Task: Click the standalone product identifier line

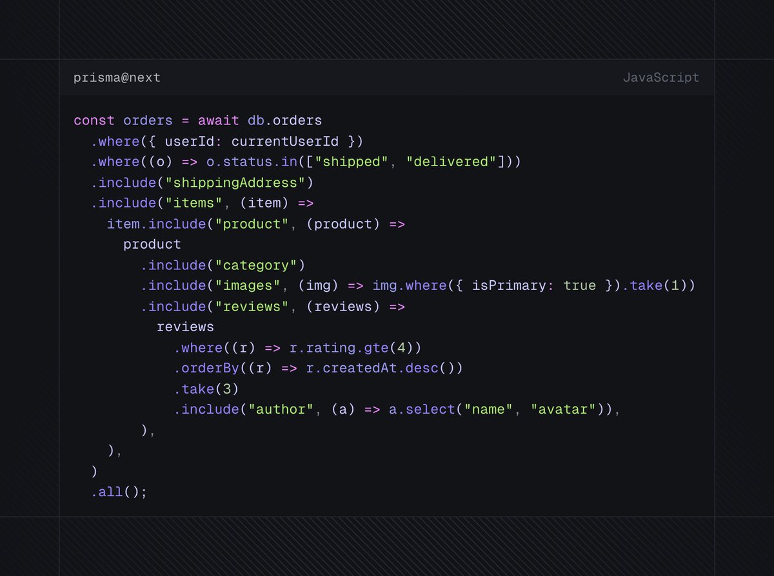Action: 152,244
